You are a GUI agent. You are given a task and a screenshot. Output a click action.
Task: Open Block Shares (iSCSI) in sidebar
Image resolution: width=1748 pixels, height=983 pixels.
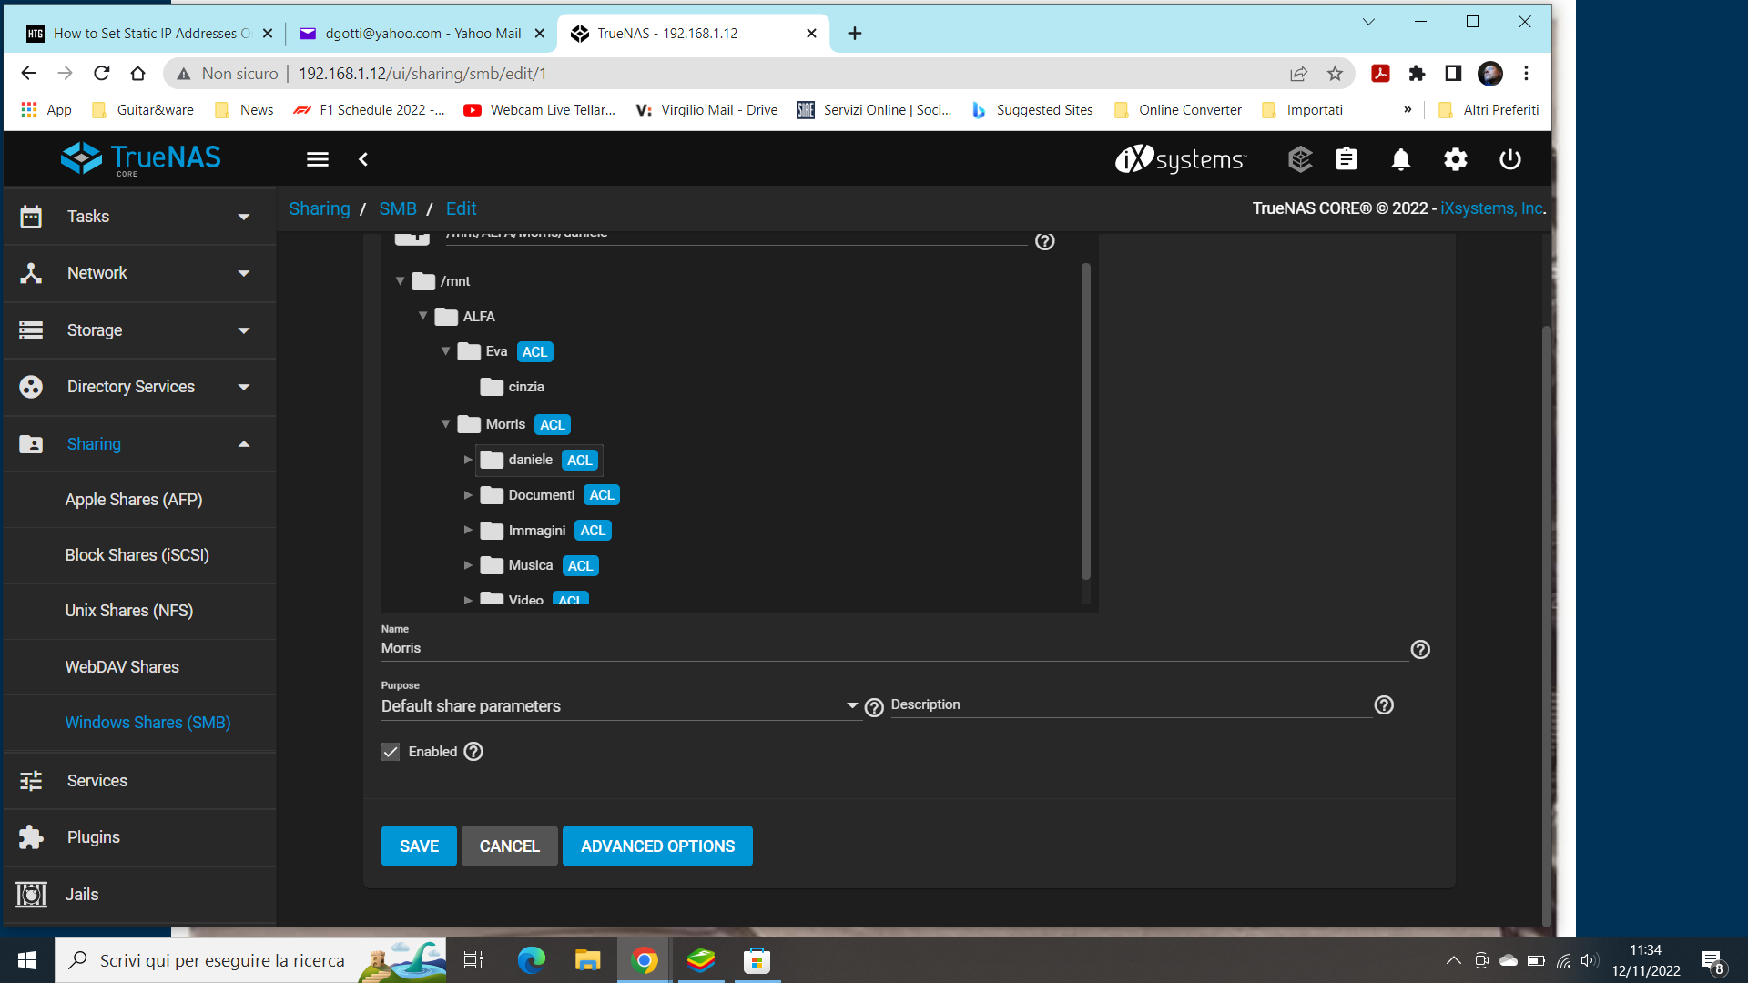click(x=137, y=555)
